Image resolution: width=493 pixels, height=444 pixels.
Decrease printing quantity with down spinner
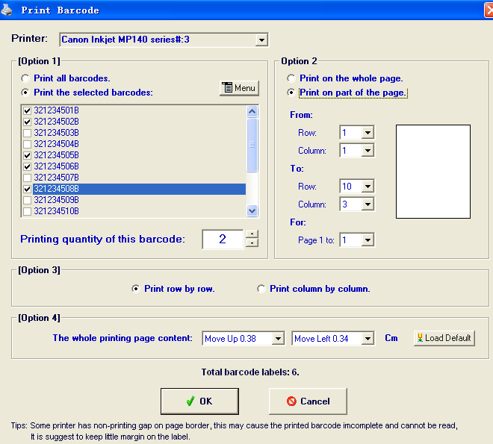point(252,243)
